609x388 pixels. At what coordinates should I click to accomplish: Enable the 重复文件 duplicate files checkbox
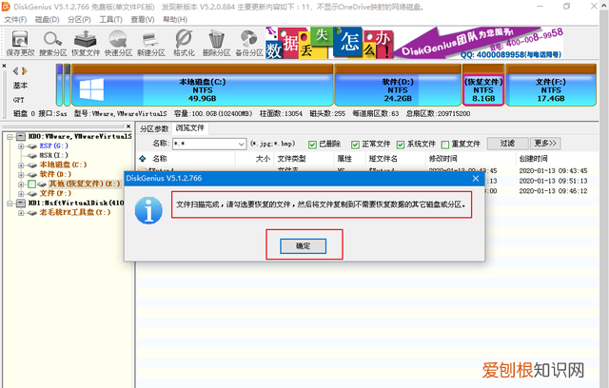coord(445,145)
